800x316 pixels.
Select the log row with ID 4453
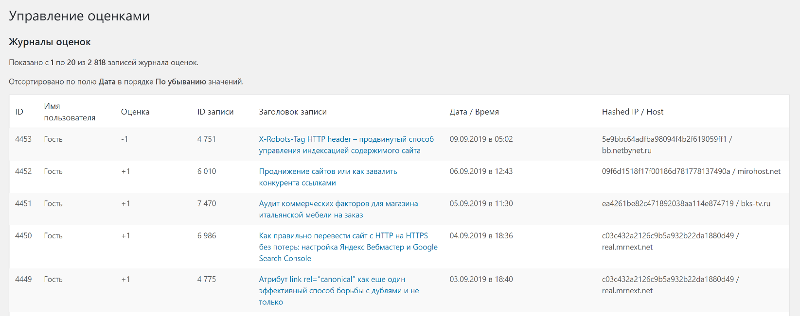23,139
